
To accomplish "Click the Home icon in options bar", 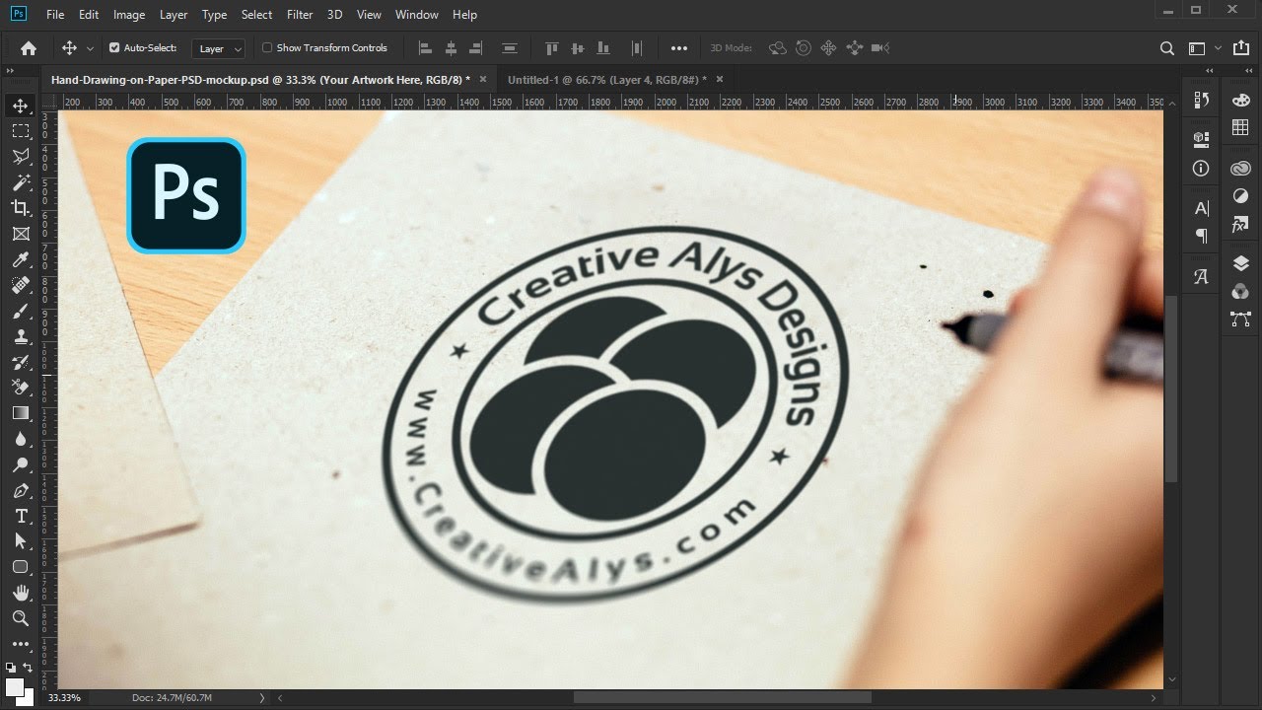I will (29, 47).
